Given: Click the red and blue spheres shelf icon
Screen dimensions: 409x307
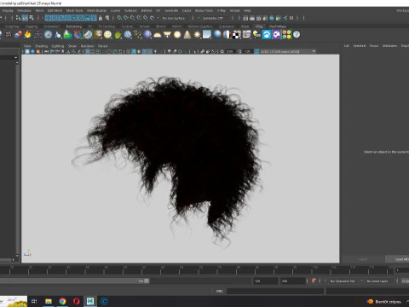Looking at the screenshot, I should click(x=18, y=35).
